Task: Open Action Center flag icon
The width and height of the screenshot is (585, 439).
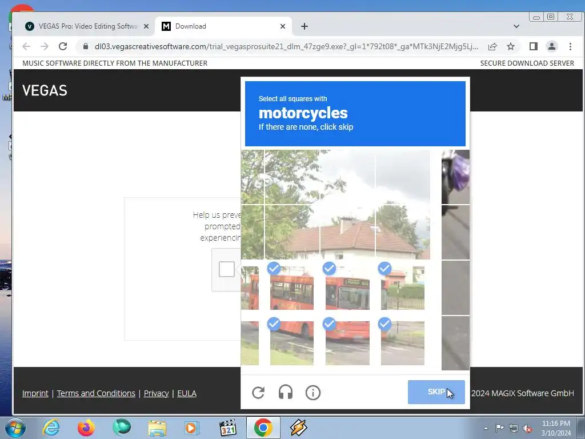Action: point(499,428)
